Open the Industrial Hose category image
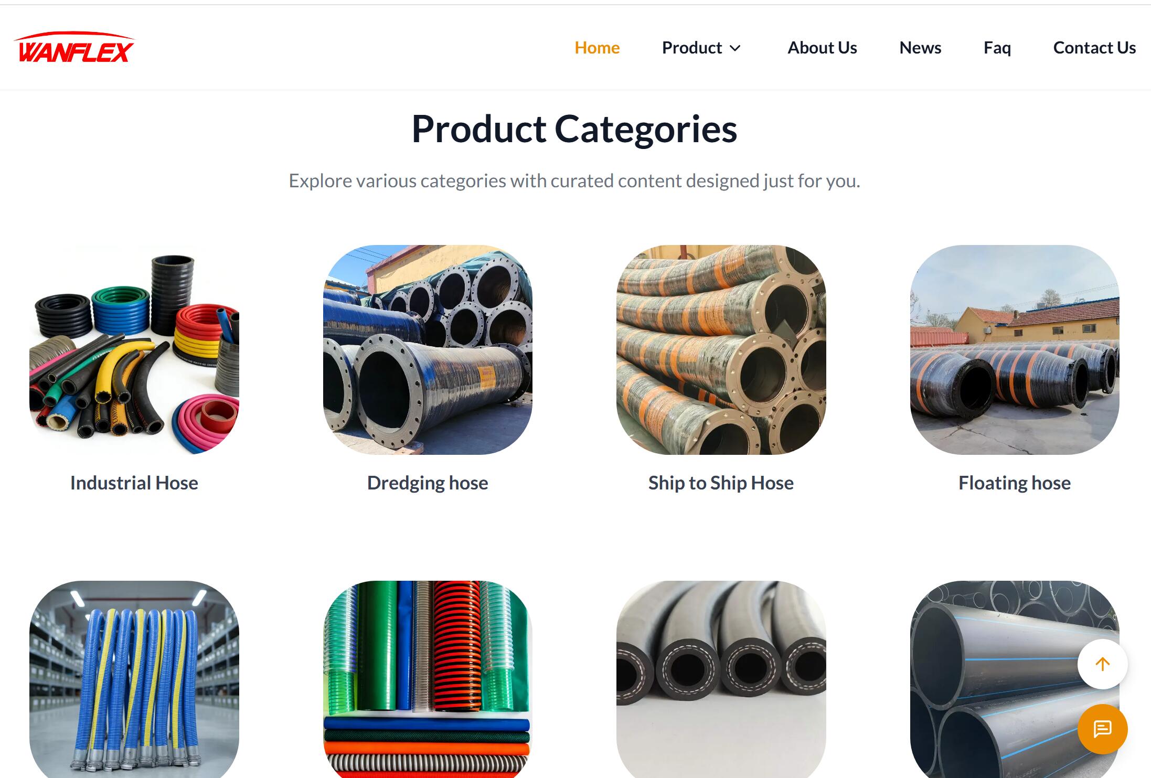Screen dimensions: 1151x778 pyautogui.click(x=134, y=350)
